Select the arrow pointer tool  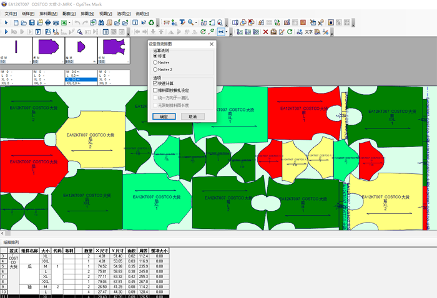[6, 23]
